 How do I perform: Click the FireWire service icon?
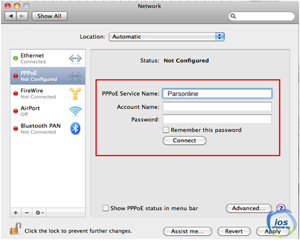75,94
